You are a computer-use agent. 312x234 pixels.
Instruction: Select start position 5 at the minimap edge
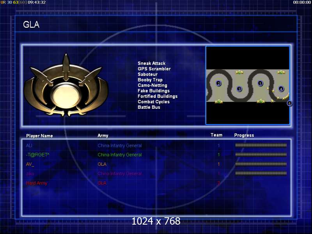pyautogui.click(x=289, y=103)
